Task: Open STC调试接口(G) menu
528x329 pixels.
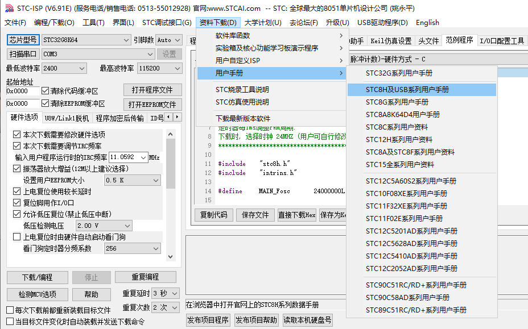Action: pyautogui.click(x=167, y=23)
